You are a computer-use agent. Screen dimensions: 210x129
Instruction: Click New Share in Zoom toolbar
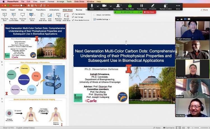pos(130,6)
